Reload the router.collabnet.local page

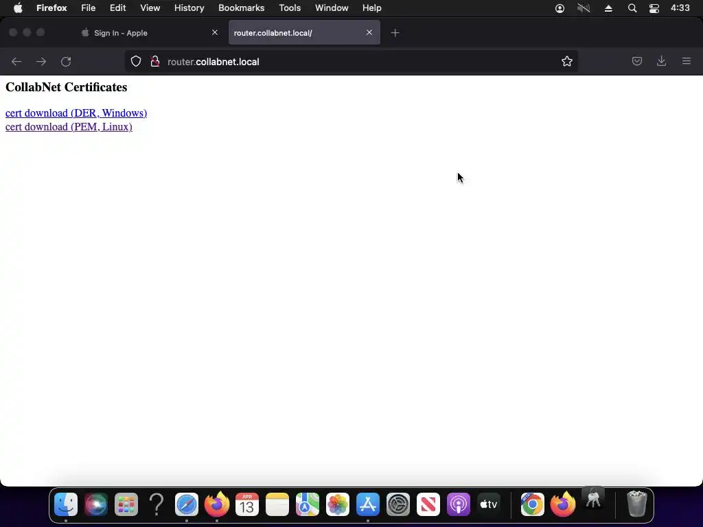pyautogui.click(x=66, y=61)
